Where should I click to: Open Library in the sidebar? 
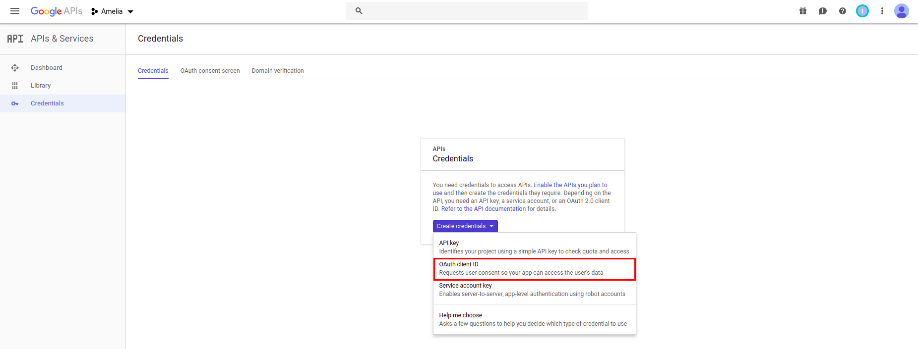point(62,86)
